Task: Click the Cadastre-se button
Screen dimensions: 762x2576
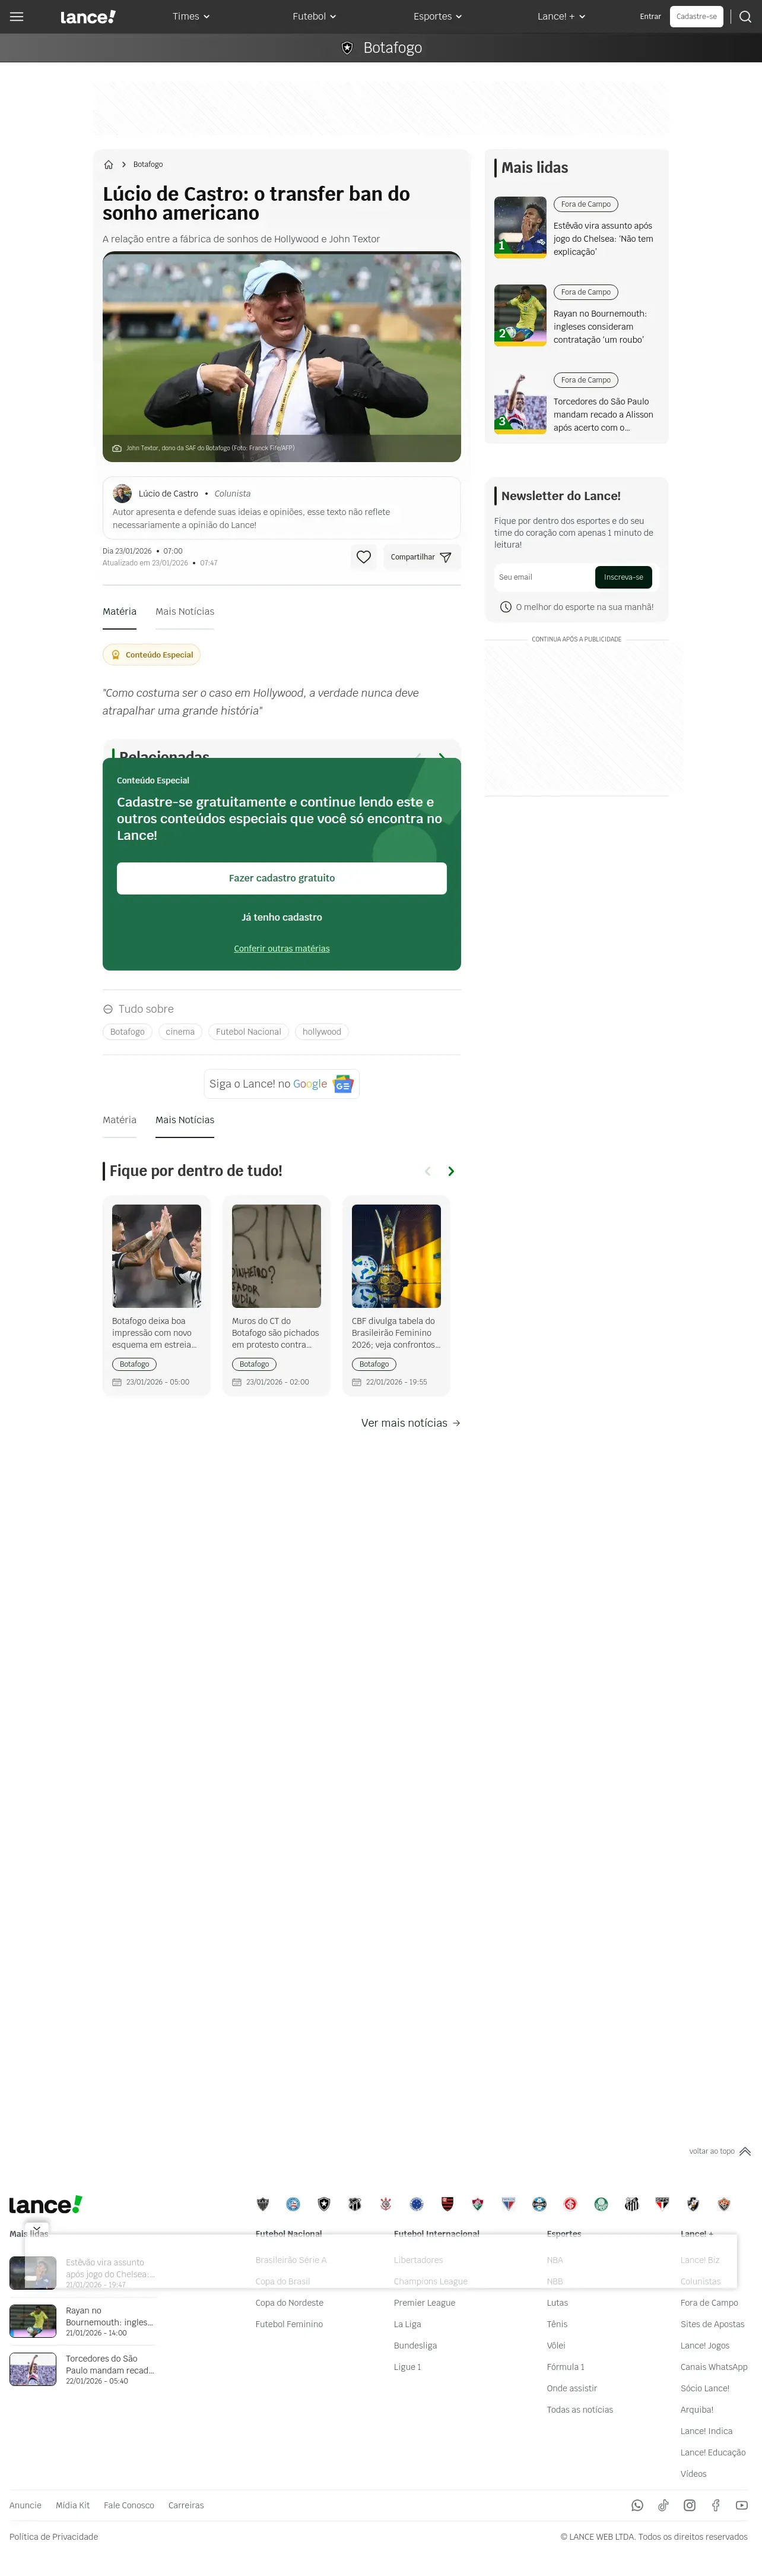Action: pyautogui.click(x=696, y=16)
